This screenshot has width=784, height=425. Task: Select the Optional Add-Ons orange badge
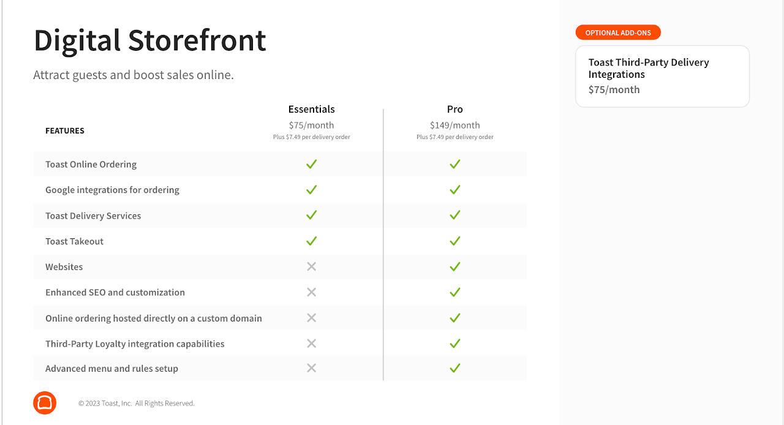coord(618,32)
